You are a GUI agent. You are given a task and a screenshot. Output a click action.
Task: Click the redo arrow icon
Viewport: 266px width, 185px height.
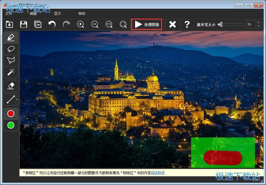coord(66,25)
